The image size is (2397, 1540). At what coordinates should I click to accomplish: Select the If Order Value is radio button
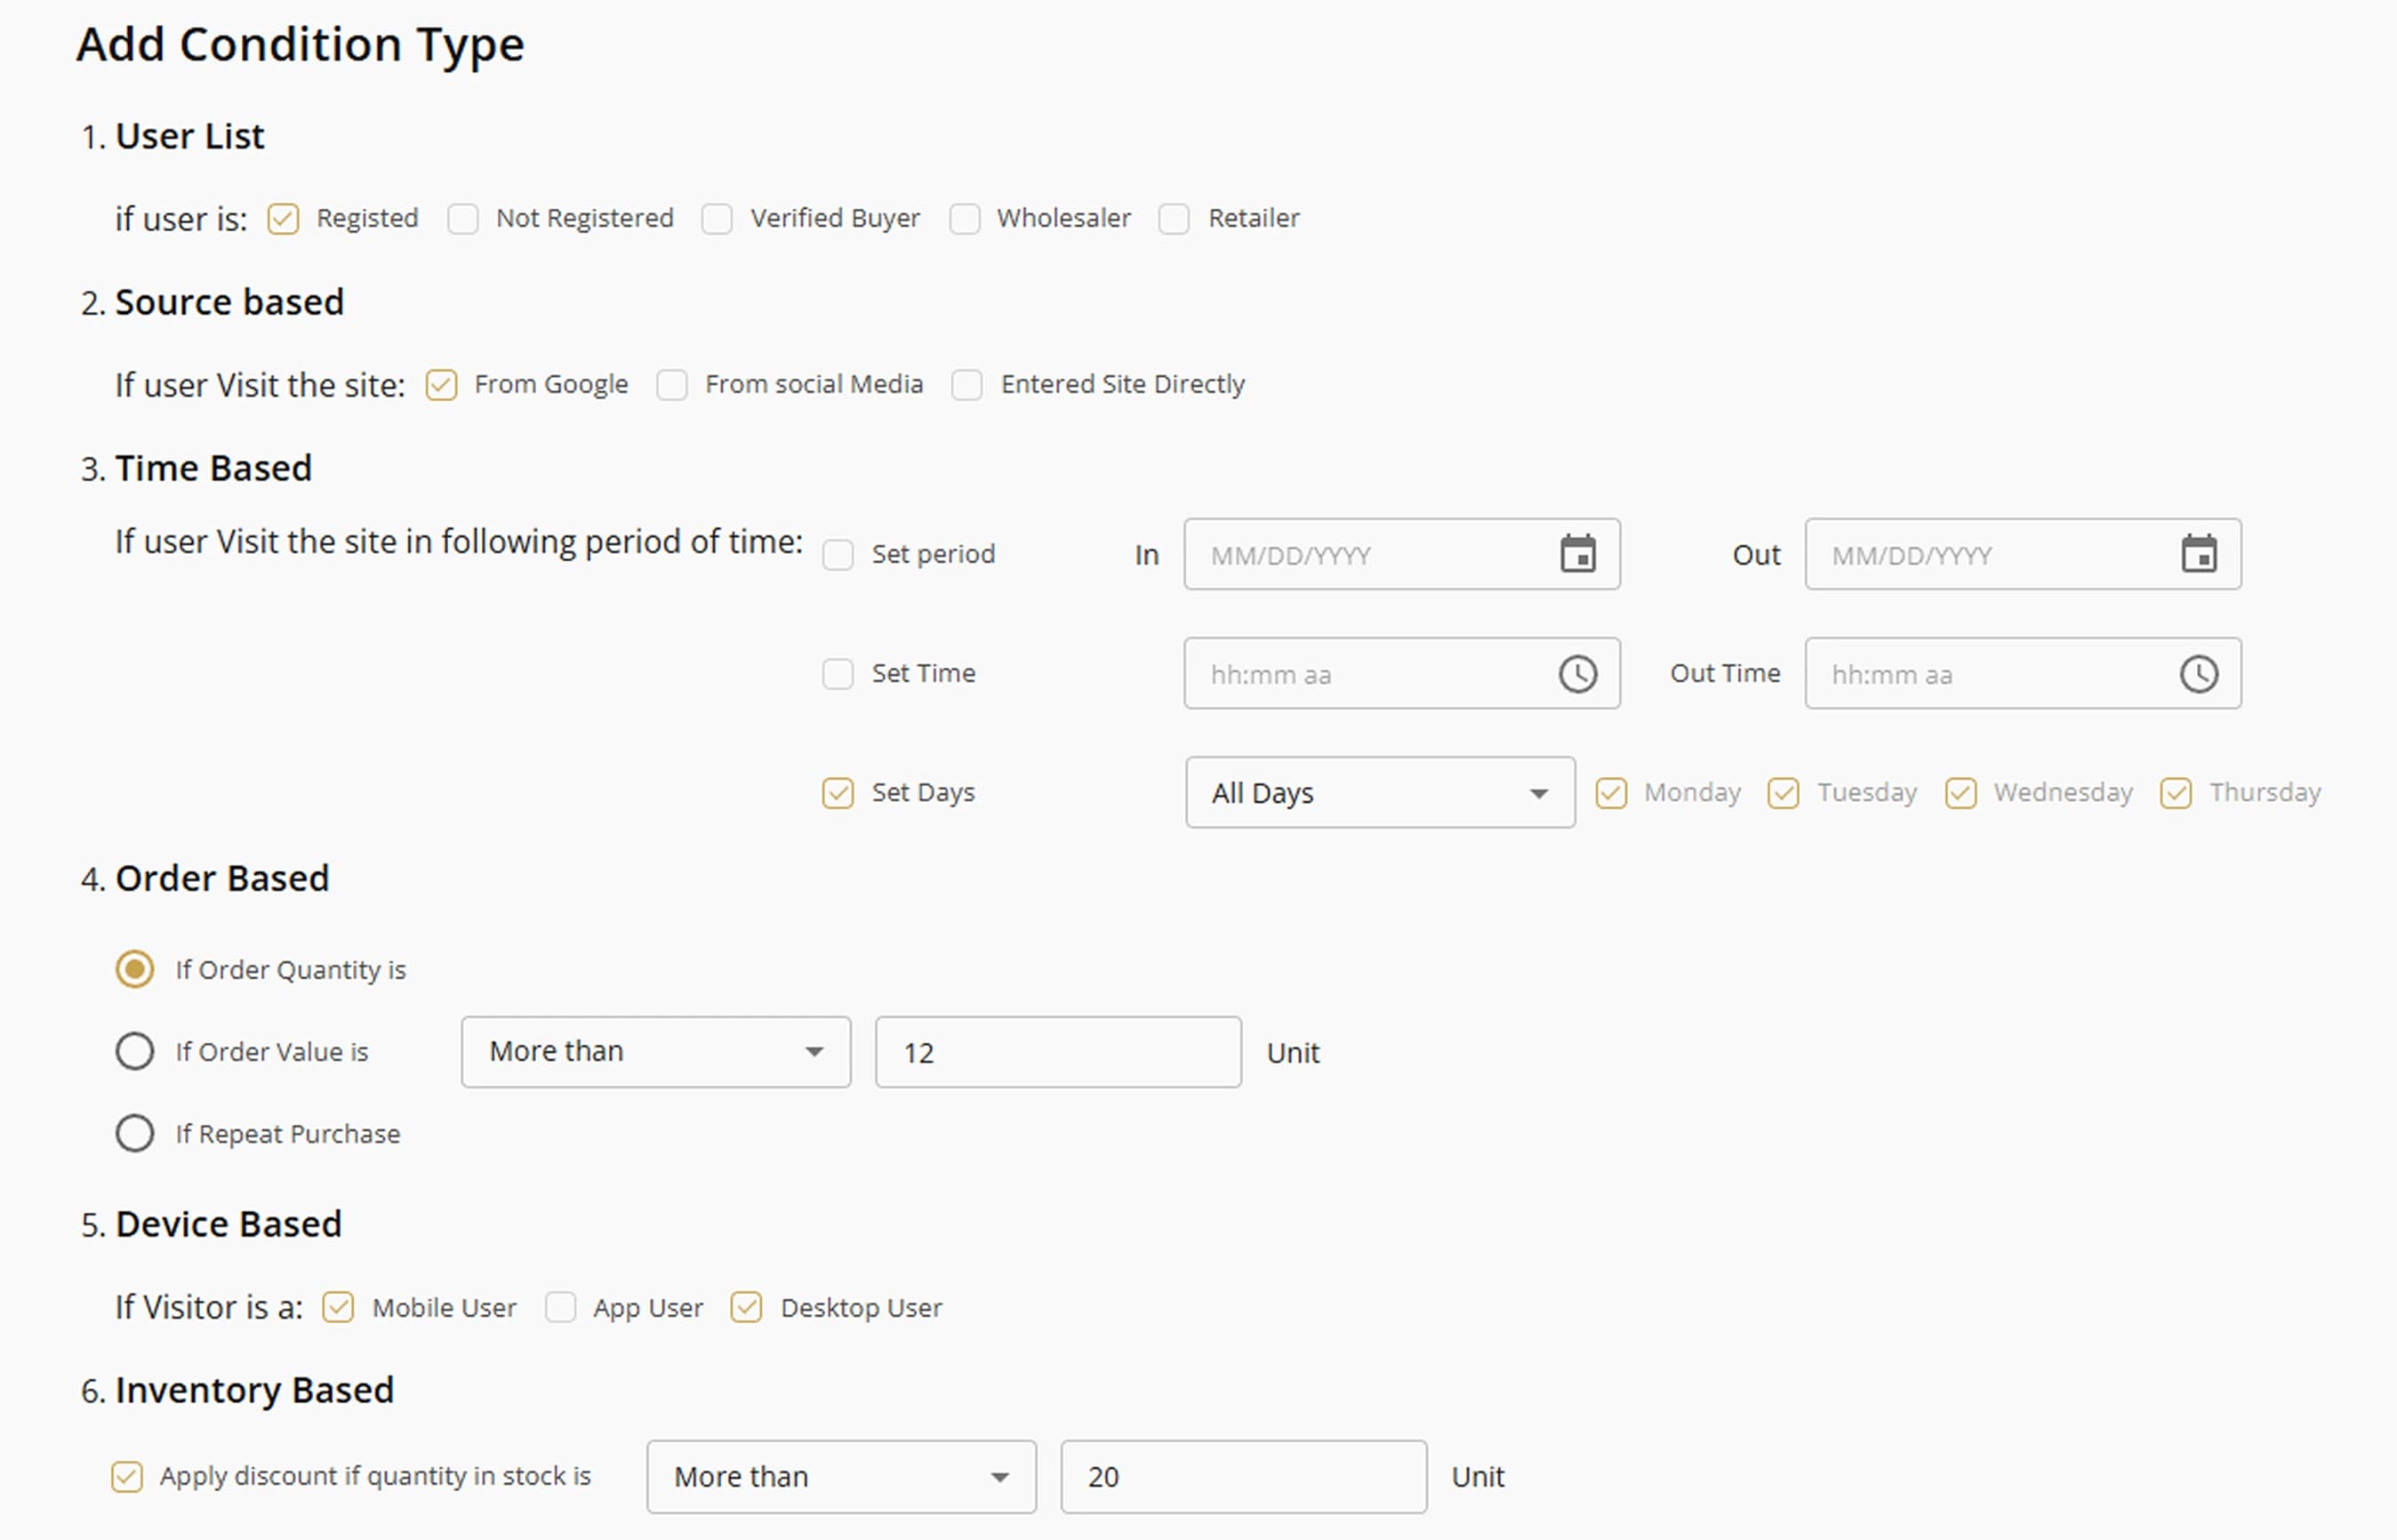click(134, 1051)
